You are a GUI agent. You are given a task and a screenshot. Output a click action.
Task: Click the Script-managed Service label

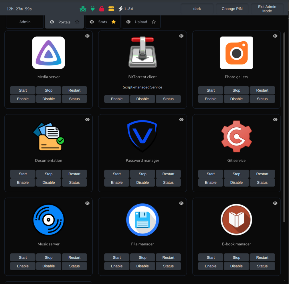click(142, 87)
